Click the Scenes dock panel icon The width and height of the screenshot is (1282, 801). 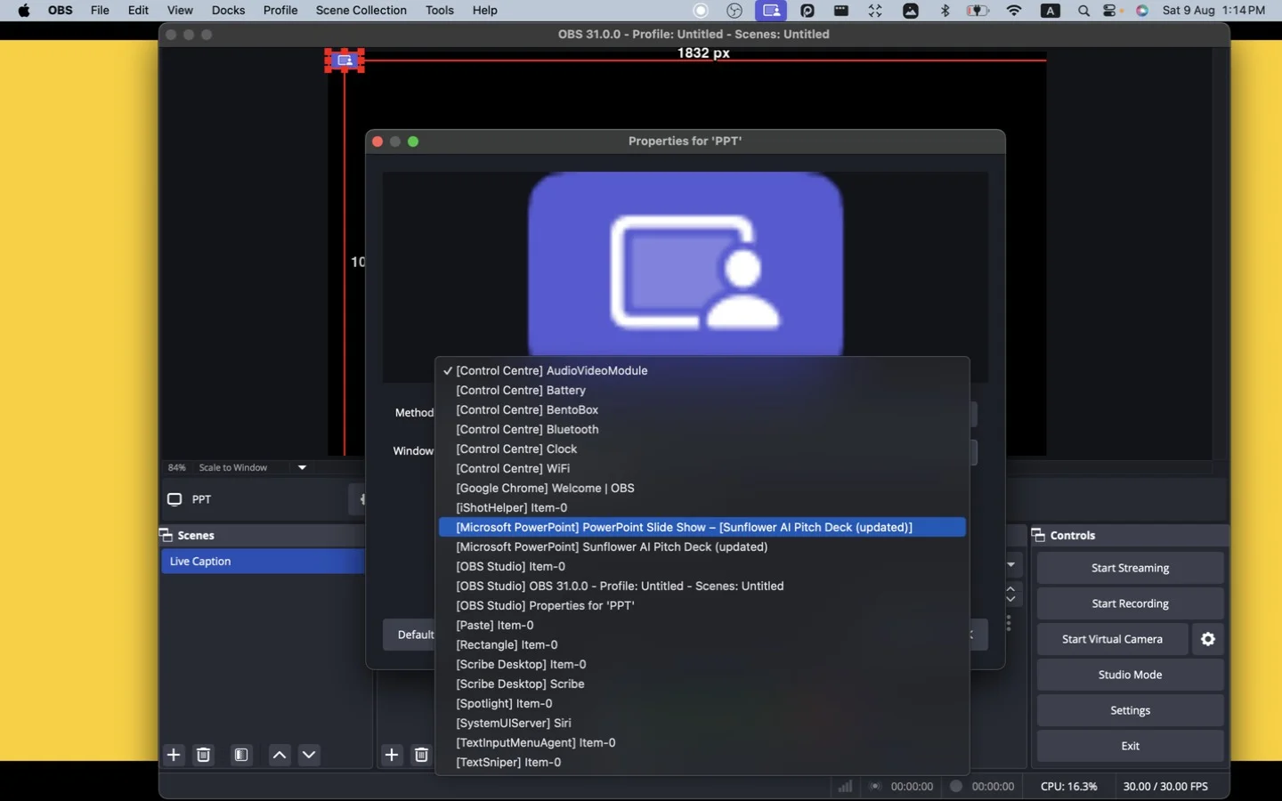coord(166,535)
